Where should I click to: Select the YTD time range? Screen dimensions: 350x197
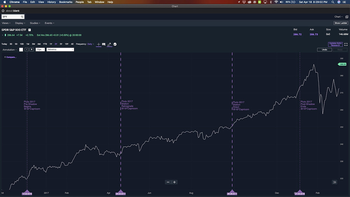pyautogui.click(x=45, y=44)
